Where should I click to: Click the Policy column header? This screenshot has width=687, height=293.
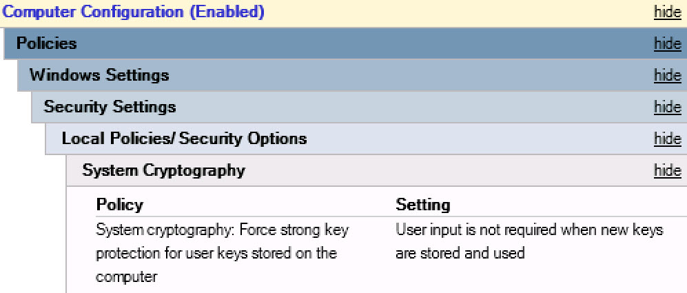pyautogui.click(x=120, y=205)
